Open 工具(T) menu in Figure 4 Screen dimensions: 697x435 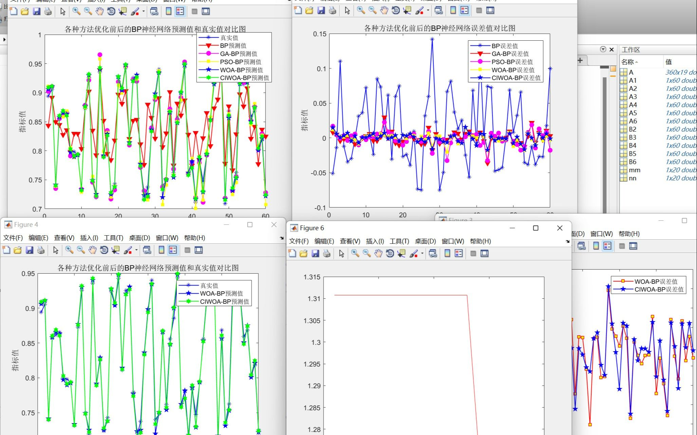click(x=113, y=238)
